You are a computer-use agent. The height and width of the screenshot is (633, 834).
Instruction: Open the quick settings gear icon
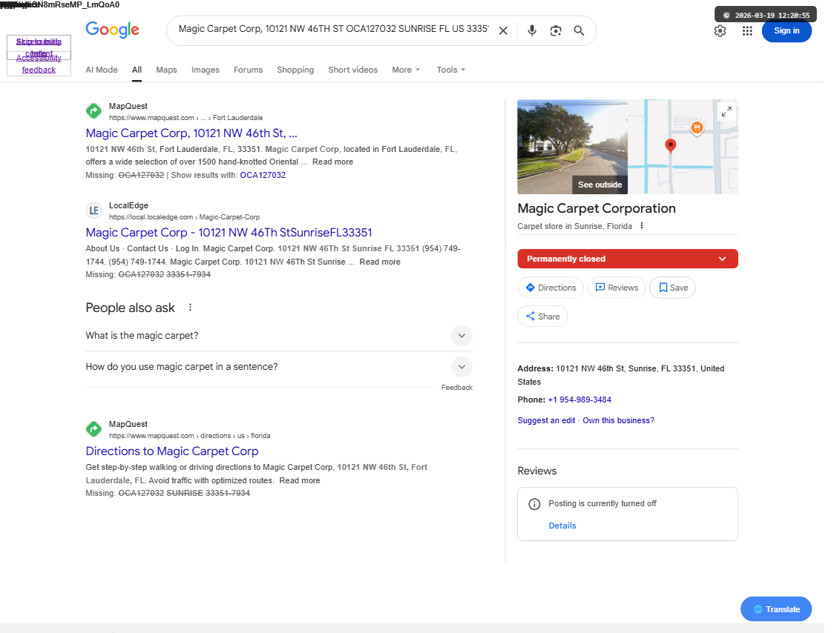[x=720, y=31]
